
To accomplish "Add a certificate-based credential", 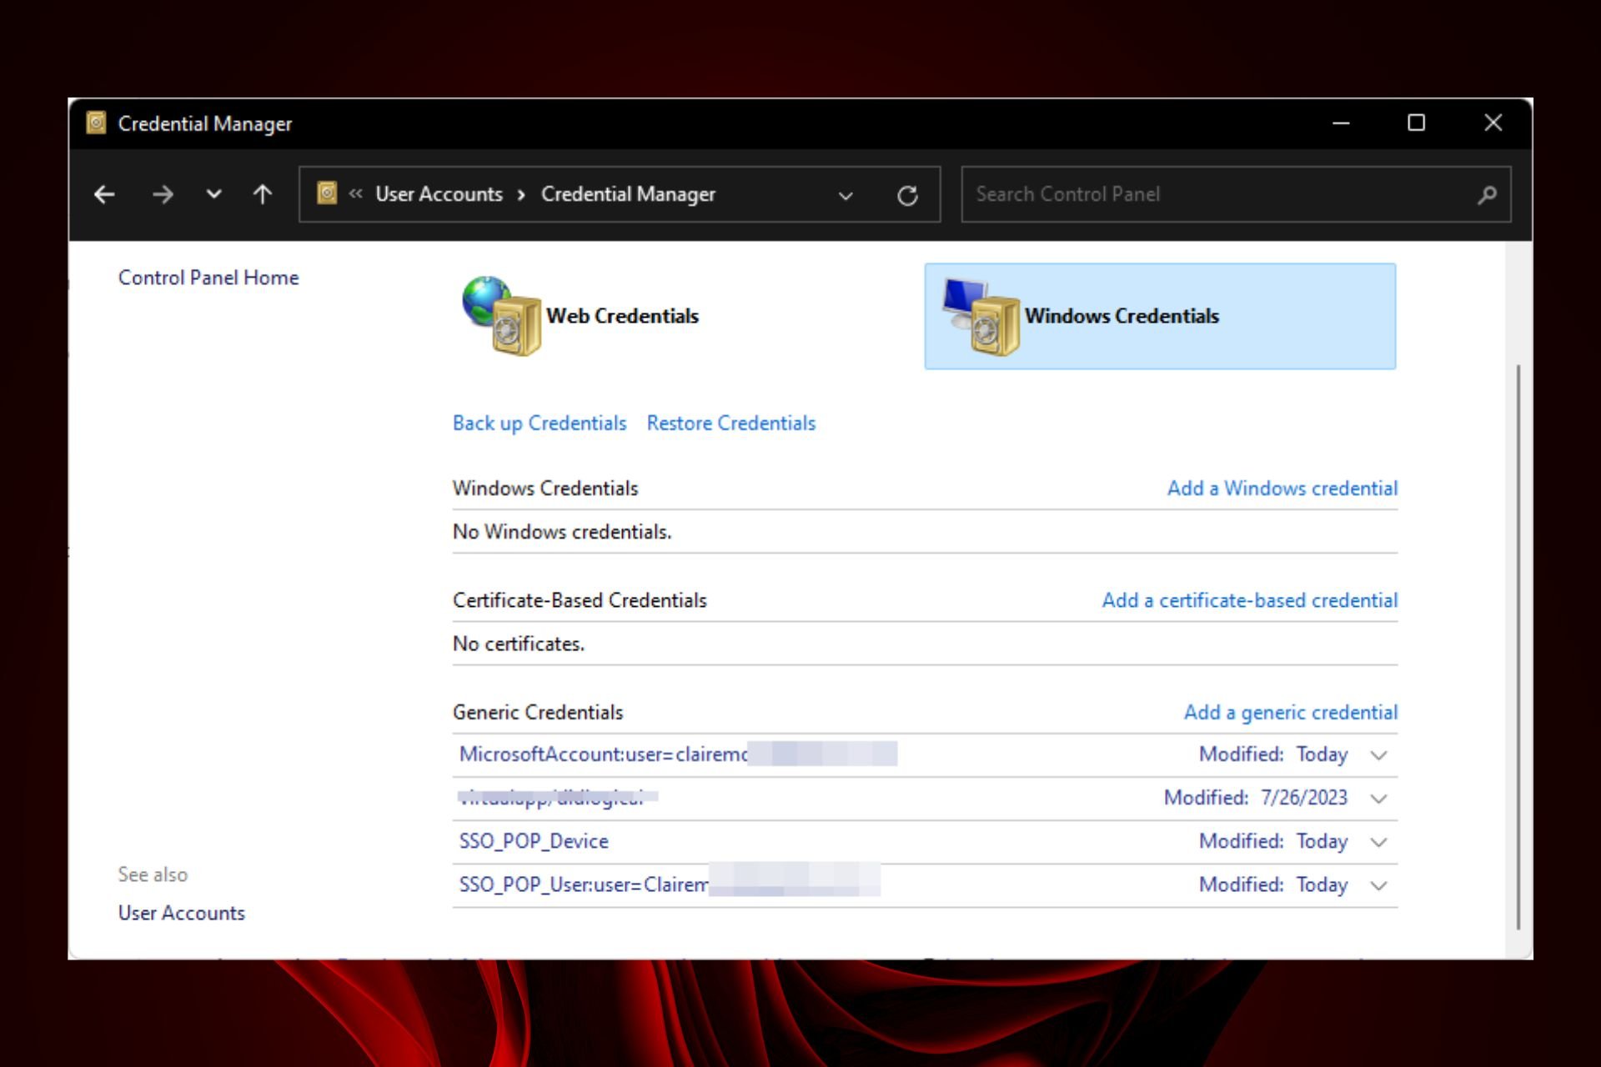I will [1250, 600].
